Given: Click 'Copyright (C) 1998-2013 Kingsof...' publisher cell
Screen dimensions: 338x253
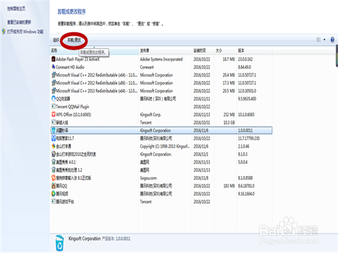Looking at the screenshot, I should coord(164,146).
